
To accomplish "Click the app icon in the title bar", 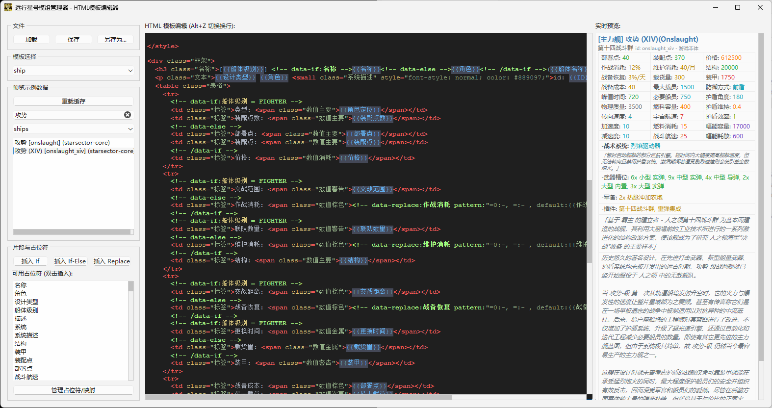I will [x=8, y=7].
